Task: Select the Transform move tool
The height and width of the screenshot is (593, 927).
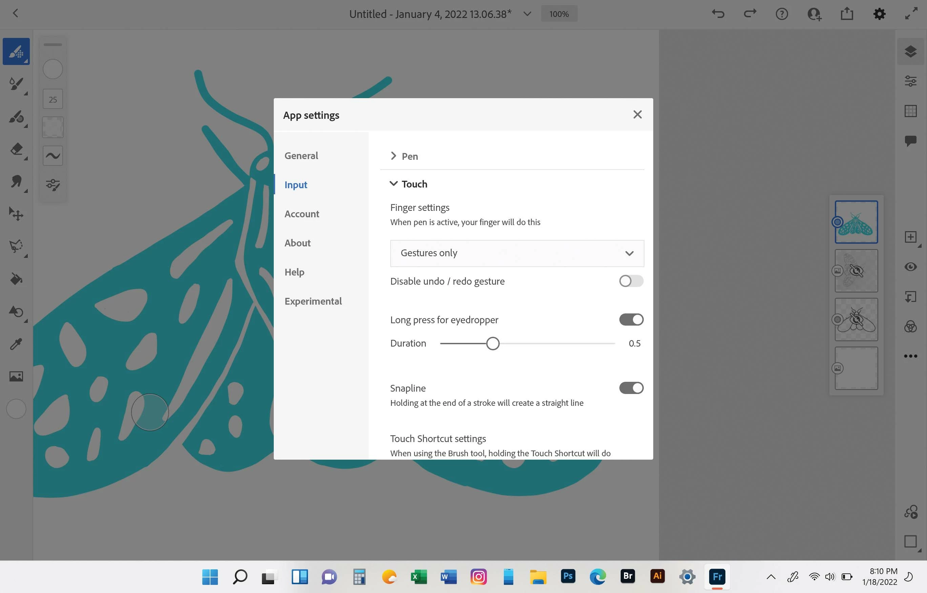Action: pyautogui.click(x=16, y=214)
